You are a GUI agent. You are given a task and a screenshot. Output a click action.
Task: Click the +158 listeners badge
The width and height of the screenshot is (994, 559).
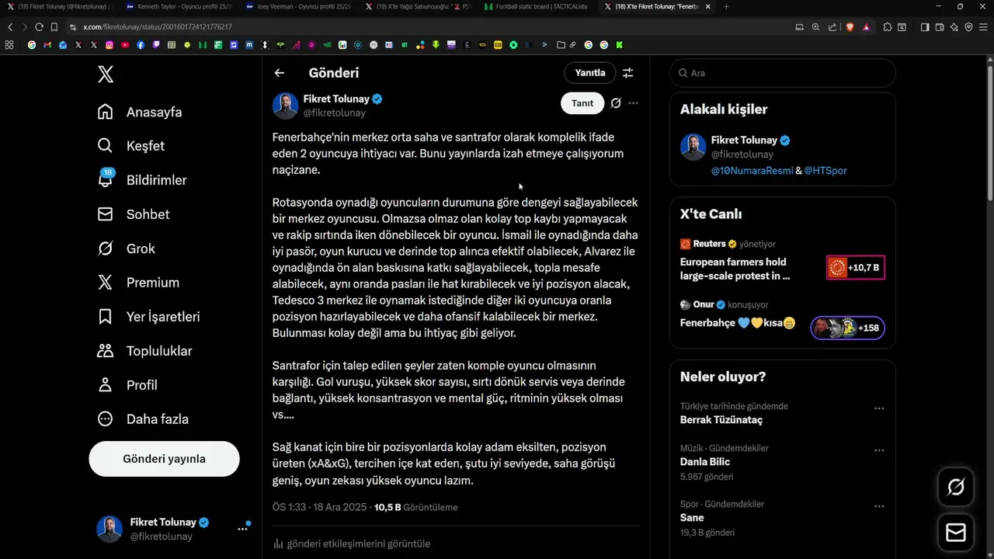[848, 328]
